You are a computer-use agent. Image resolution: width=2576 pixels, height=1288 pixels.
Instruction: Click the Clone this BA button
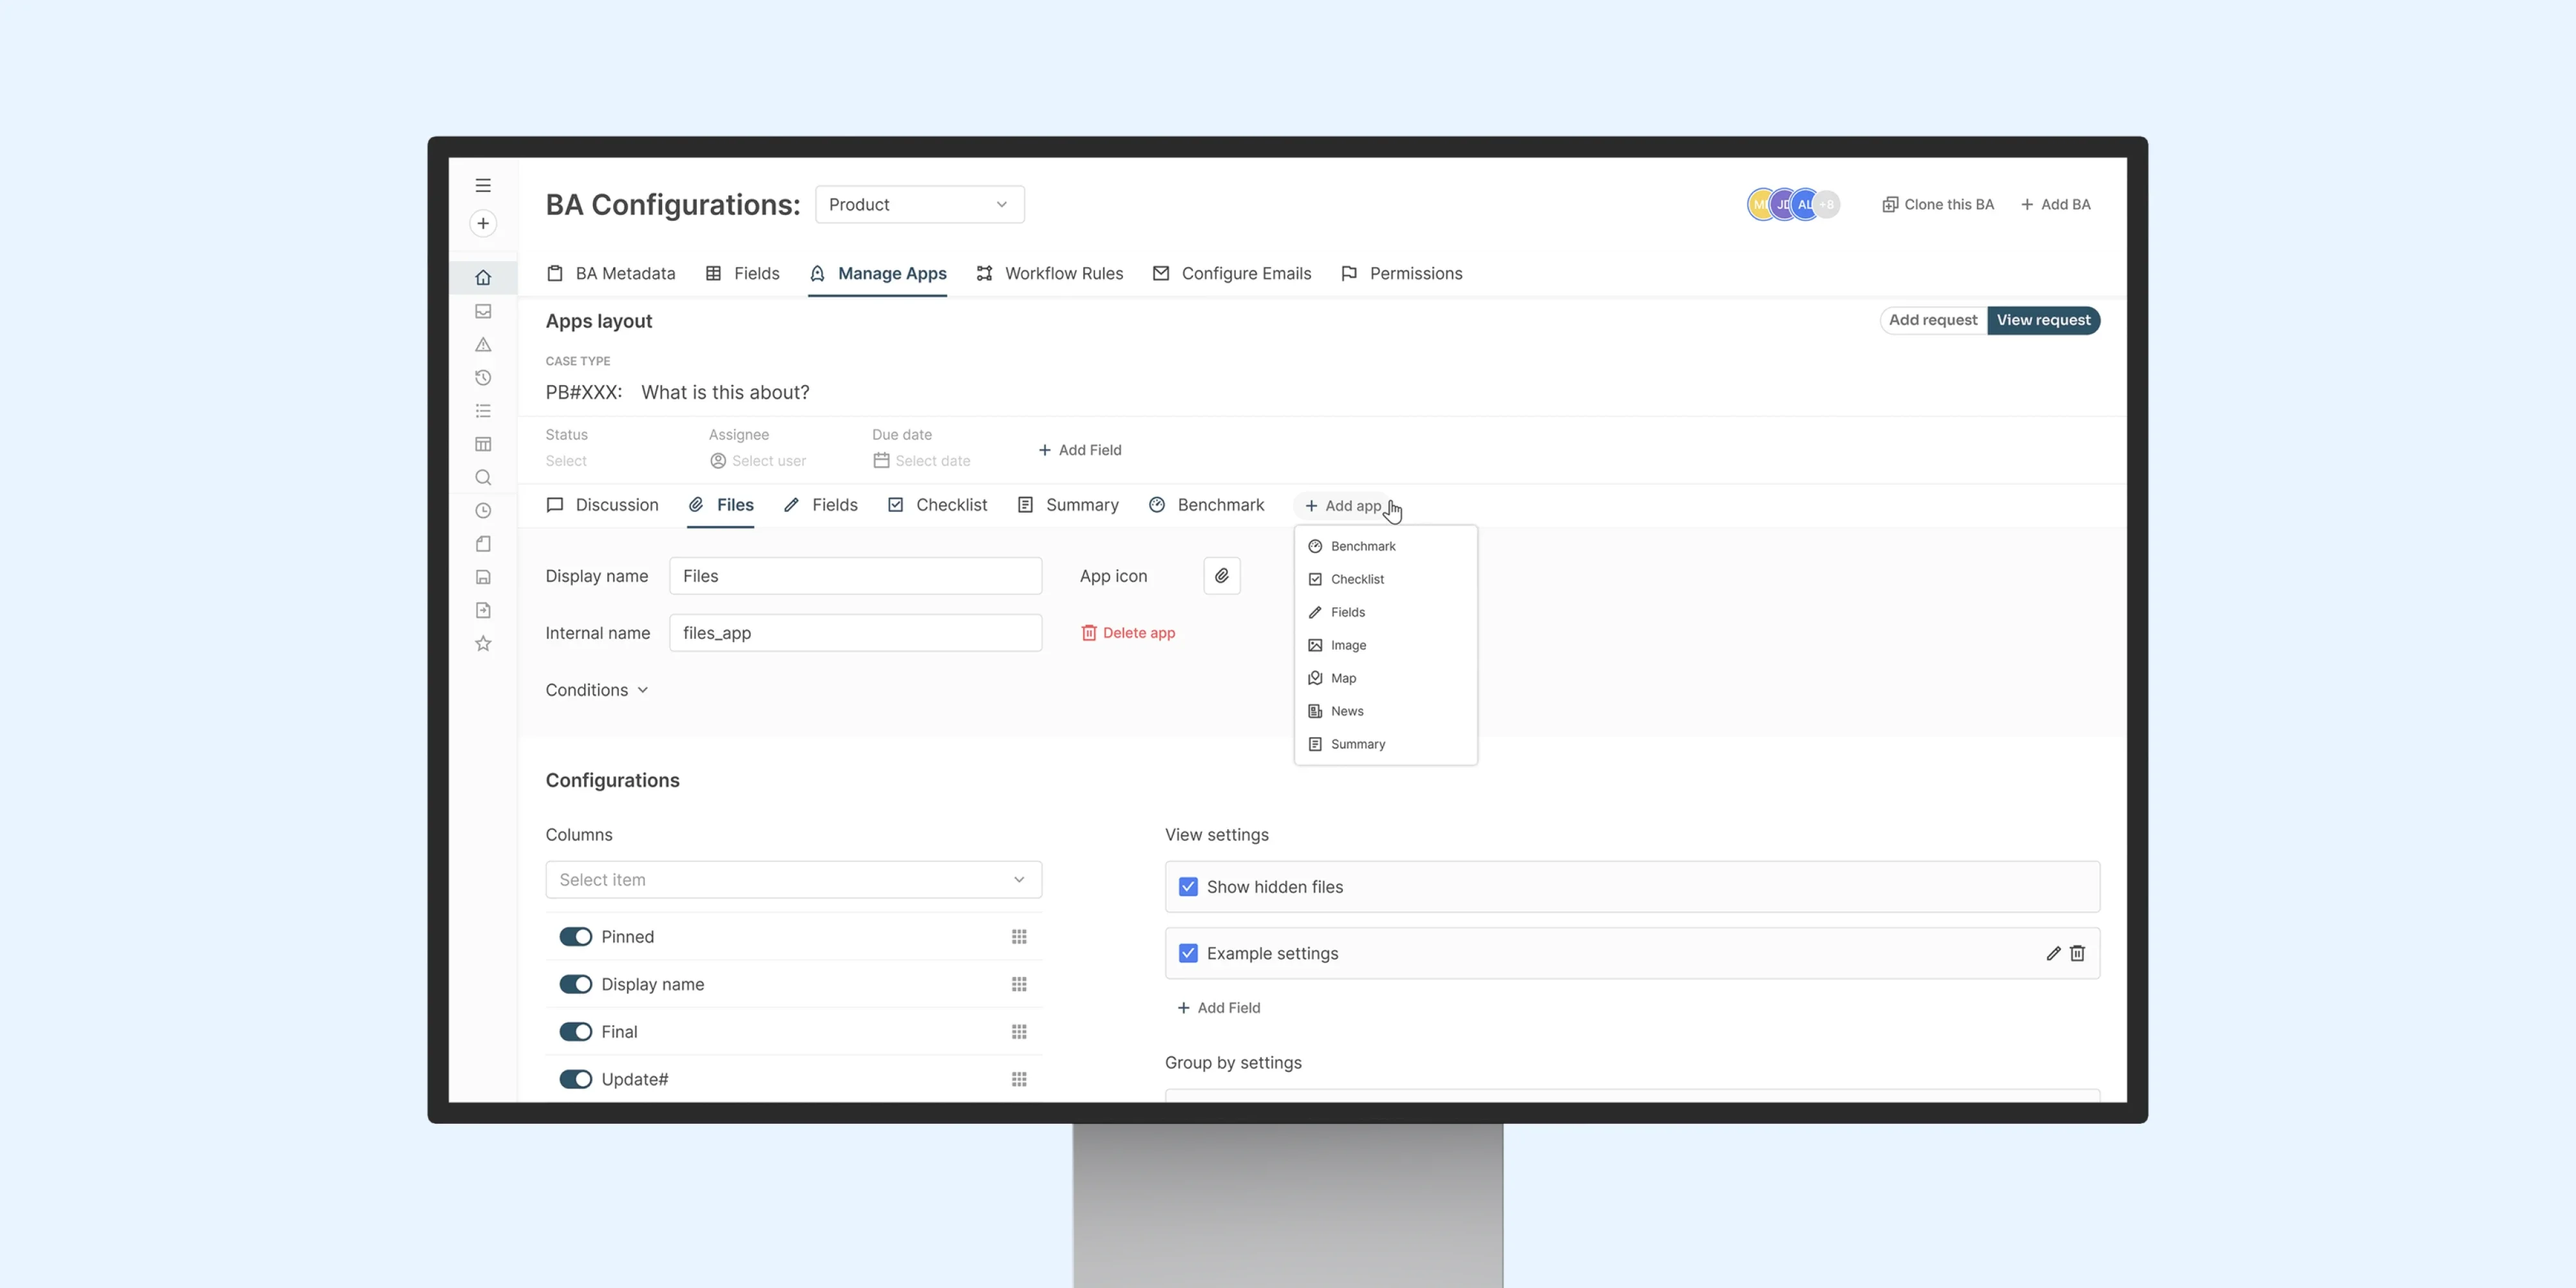point(1938,204)
